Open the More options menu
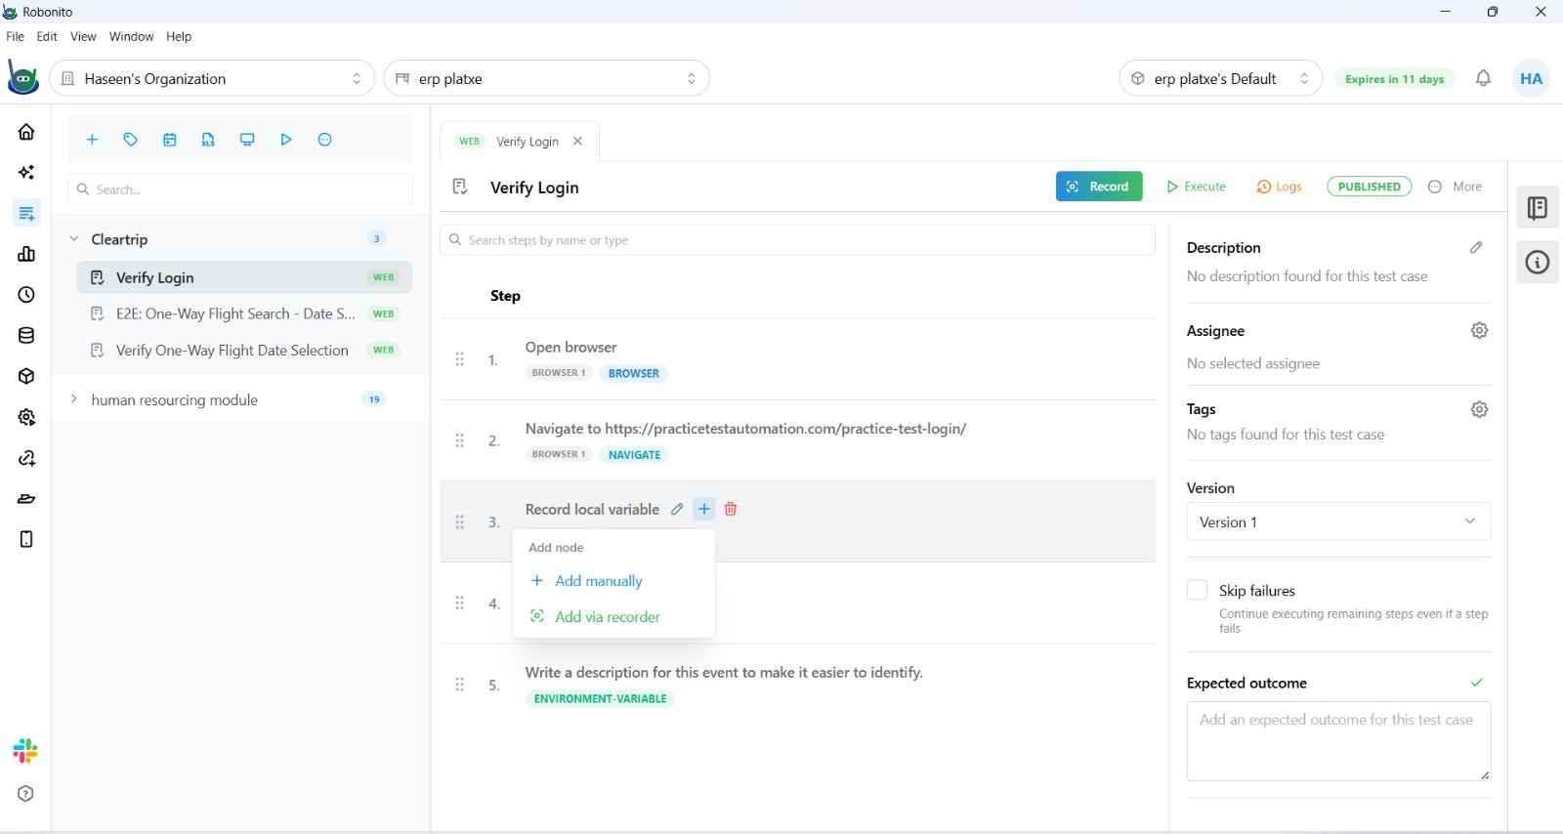Screen dimensions: 1563x834 1456,187
